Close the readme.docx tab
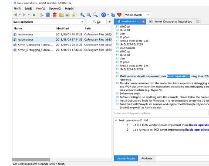 143,21
